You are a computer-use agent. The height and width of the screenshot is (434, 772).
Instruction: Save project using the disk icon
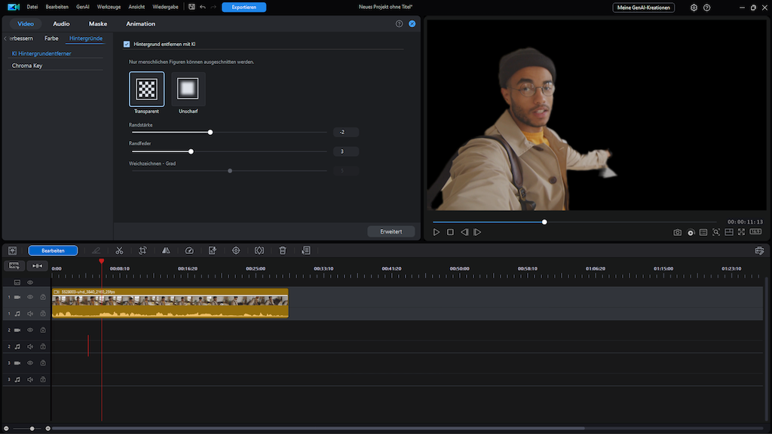192,7
